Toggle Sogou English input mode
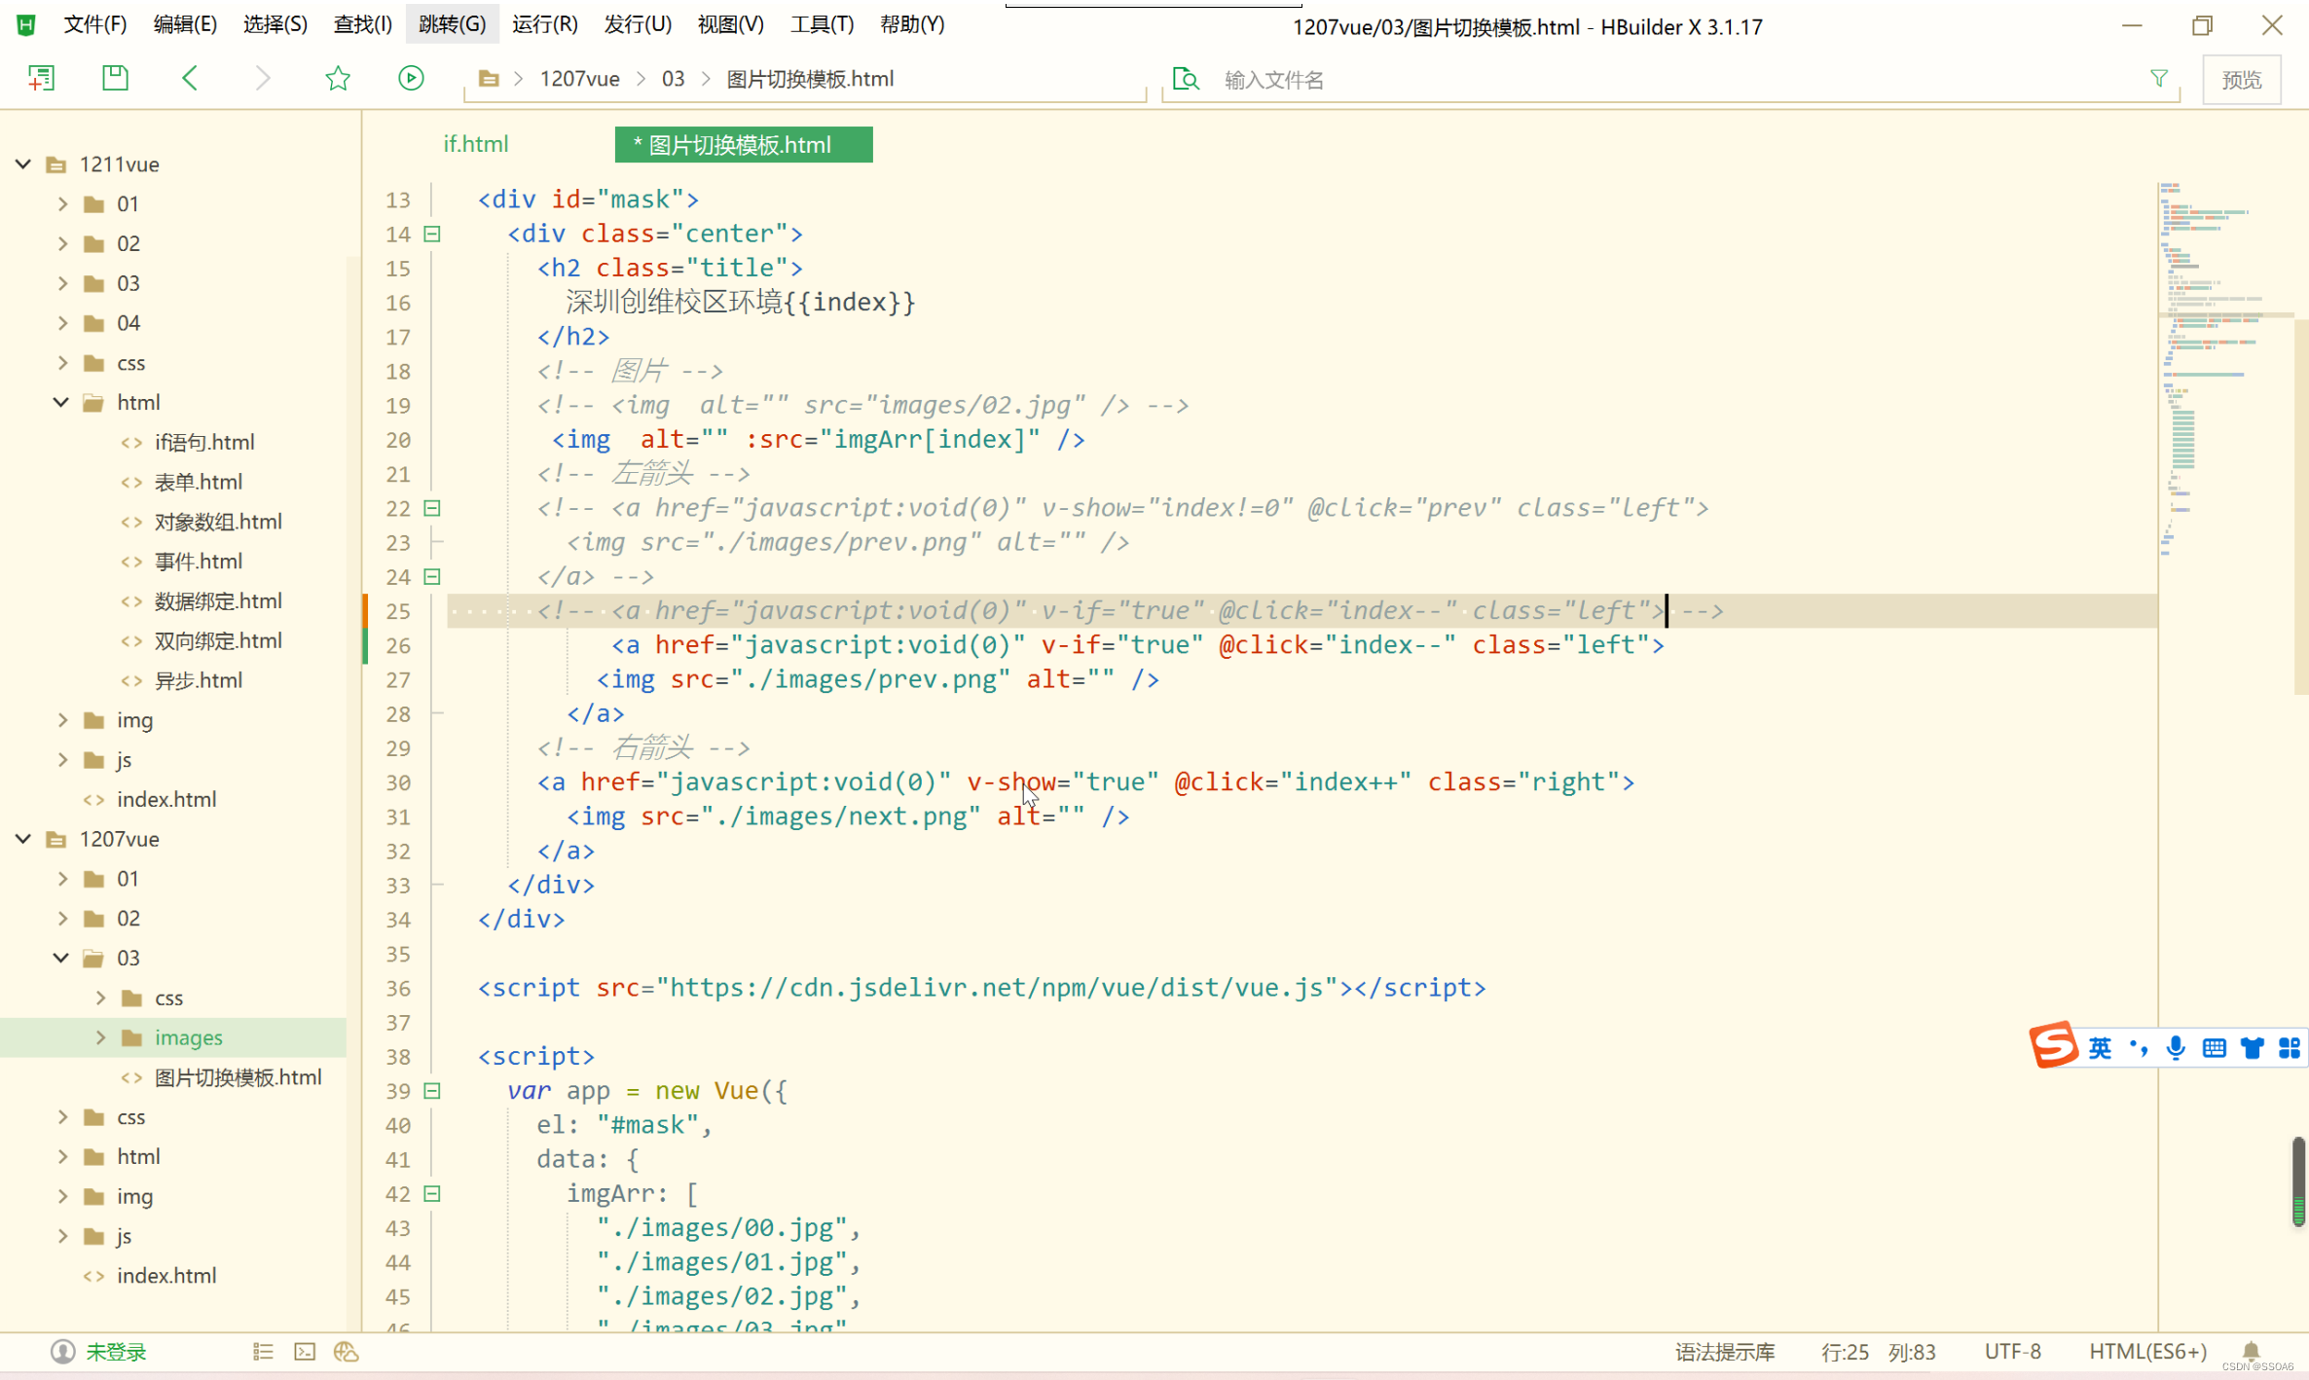 click(x=2100, y=1047)
